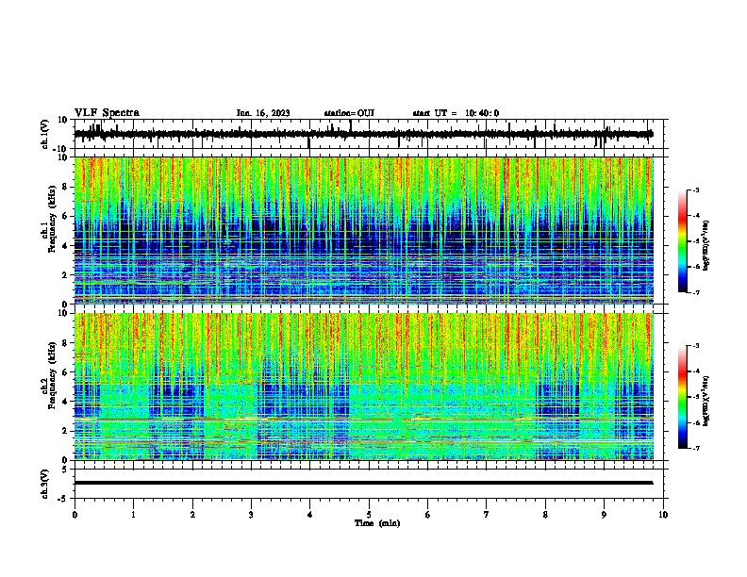Select the date text "Jan. 16, 2023"
The image size is (747, 577).
point(263,113)
